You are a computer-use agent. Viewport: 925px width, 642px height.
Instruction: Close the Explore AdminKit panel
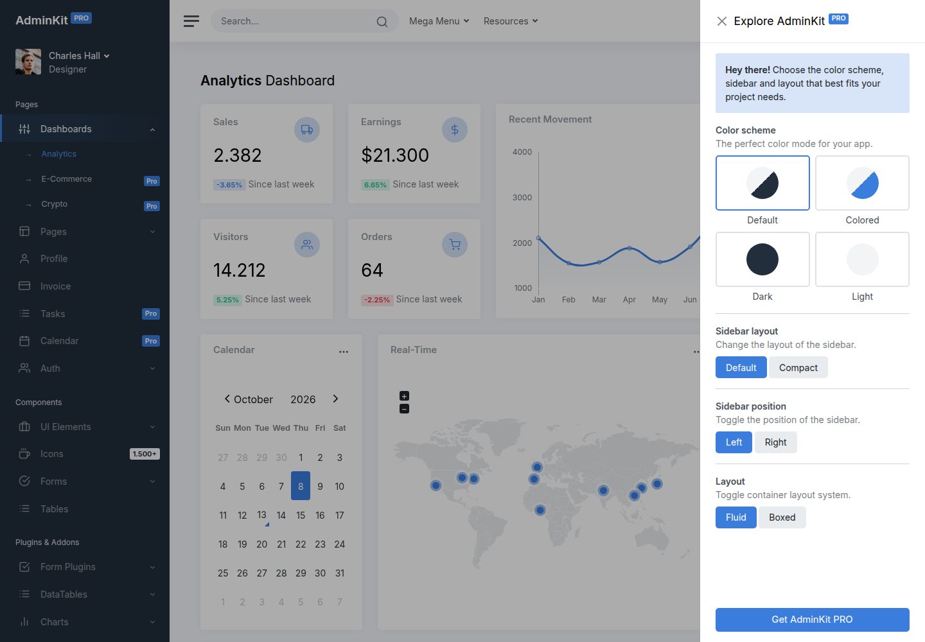click(722, 21)
